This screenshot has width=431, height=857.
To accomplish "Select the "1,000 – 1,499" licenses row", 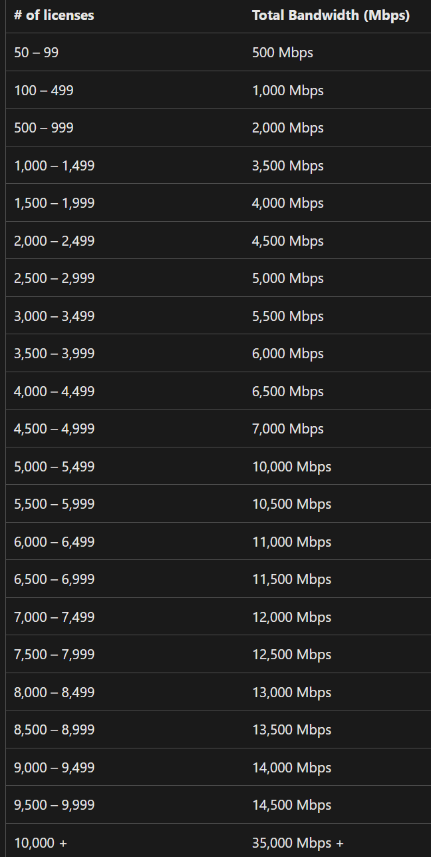I will (55, 166).
